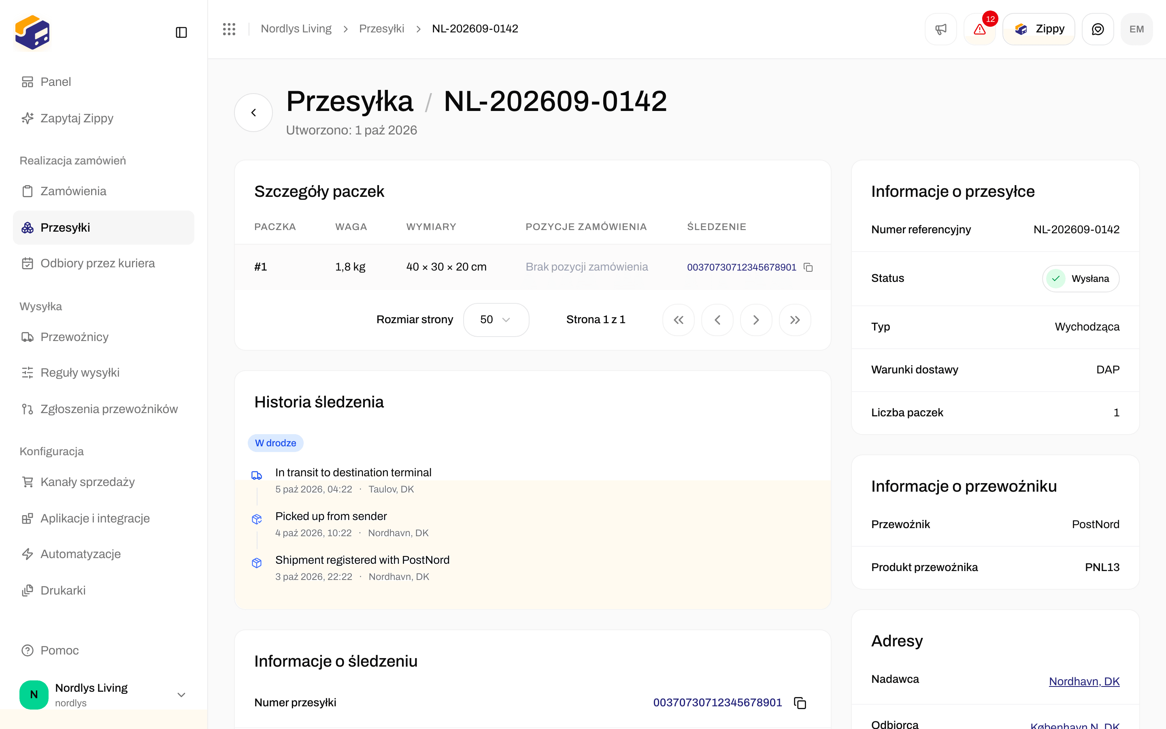Viewport: 1166px width, 729px height.
Task: Open tracking link in package row #1
Action: pos(742,267)
